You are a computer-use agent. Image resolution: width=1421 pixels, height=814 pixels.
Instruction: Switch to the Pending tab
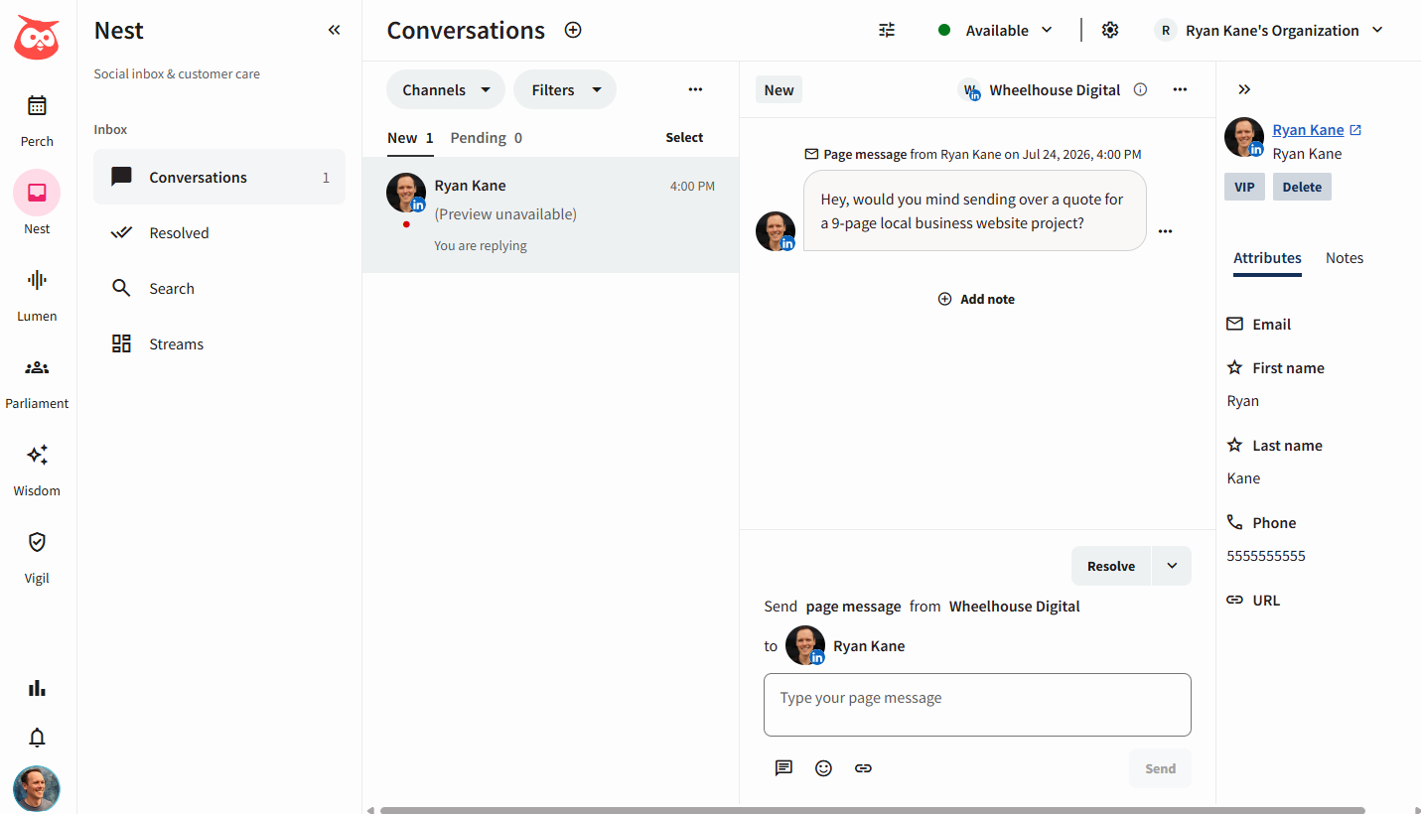coord(487,138)
